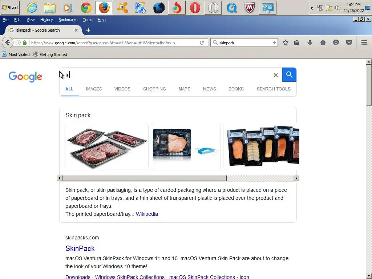Image resolution: width=372 pixels, height=279 pixels.
Task: Open Windows Explorer folder icon in taskbar
Action: coord(50,8)
